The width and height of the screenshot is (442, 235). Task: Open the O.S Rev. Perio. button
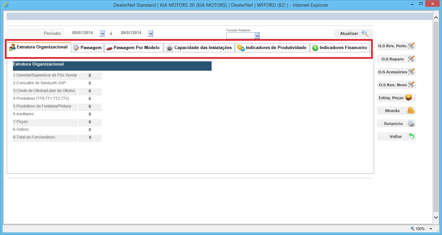coord(396,46)
